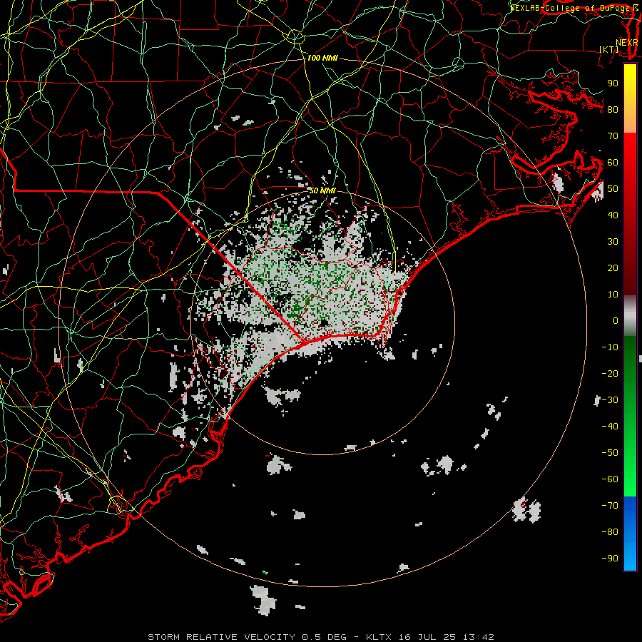Click the positive 90 value on velocity scale
This screenshot has width=642, height=642.
(613, 83)
